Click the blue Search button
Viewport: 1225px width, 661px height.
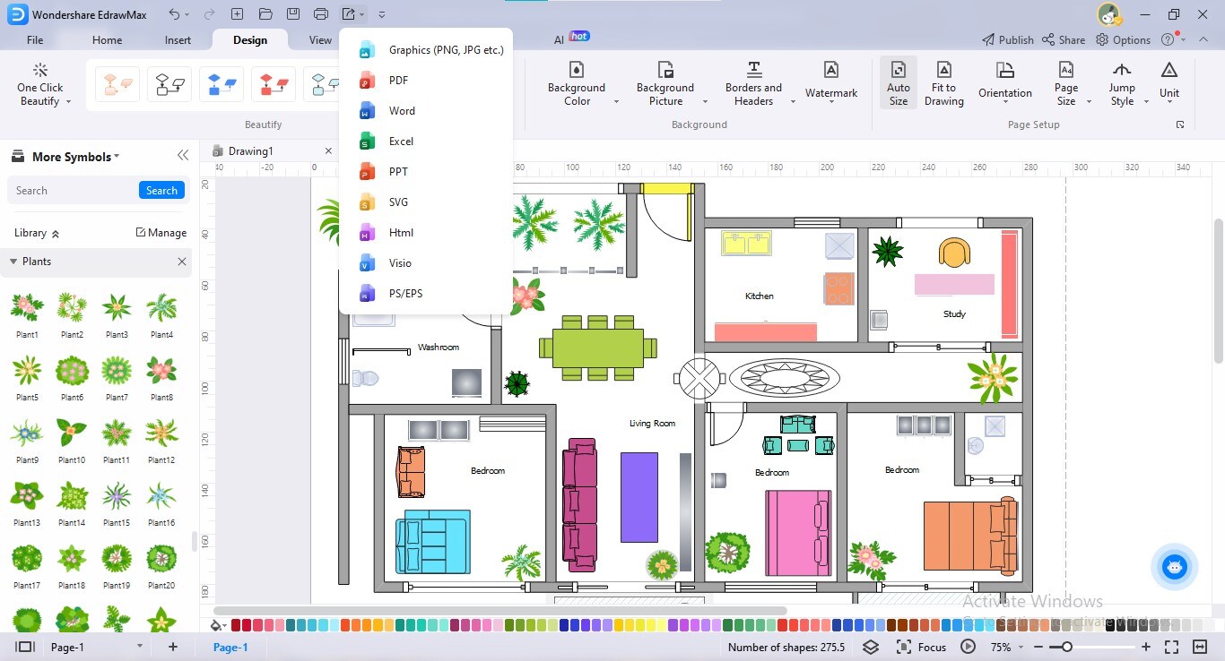pos(161,190)
